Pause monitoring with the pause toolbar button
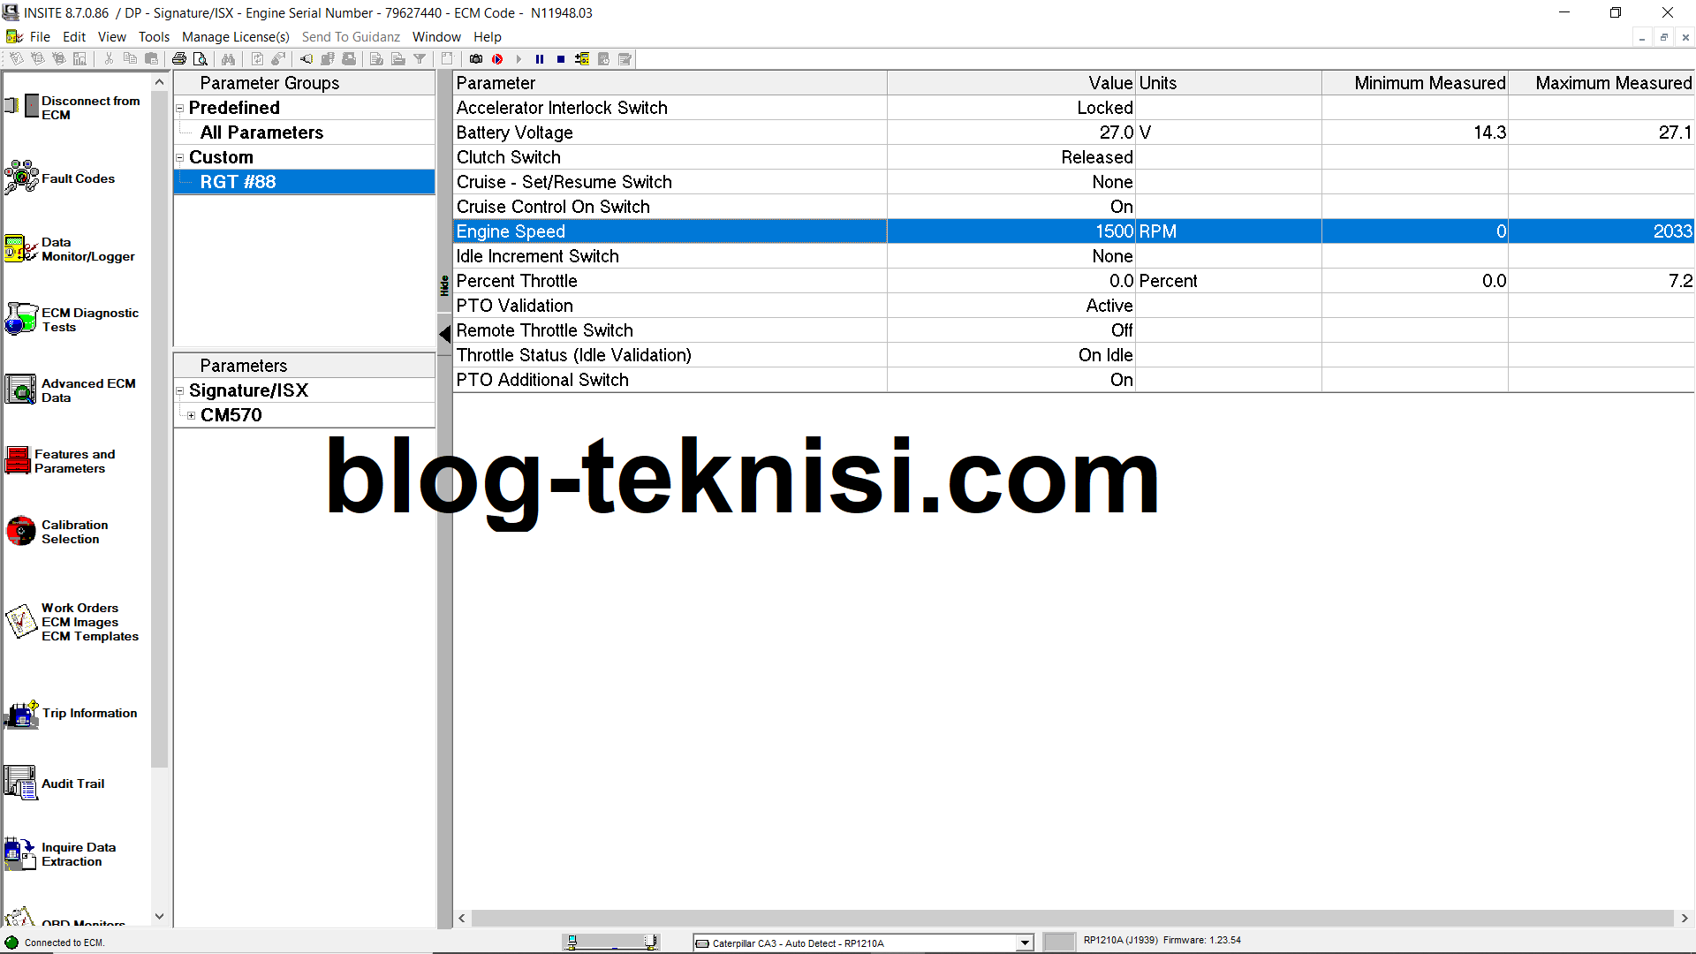The height and width of the screenshot is (954, 1696). (x=540, y=59)
